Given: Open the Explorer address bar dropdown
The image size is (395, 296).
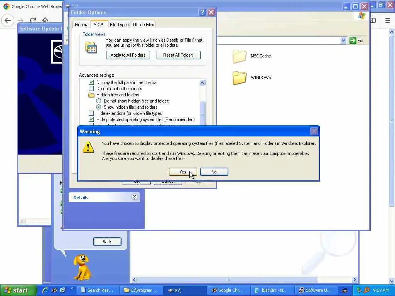Looking at the screenshot, I should point(343,40).
